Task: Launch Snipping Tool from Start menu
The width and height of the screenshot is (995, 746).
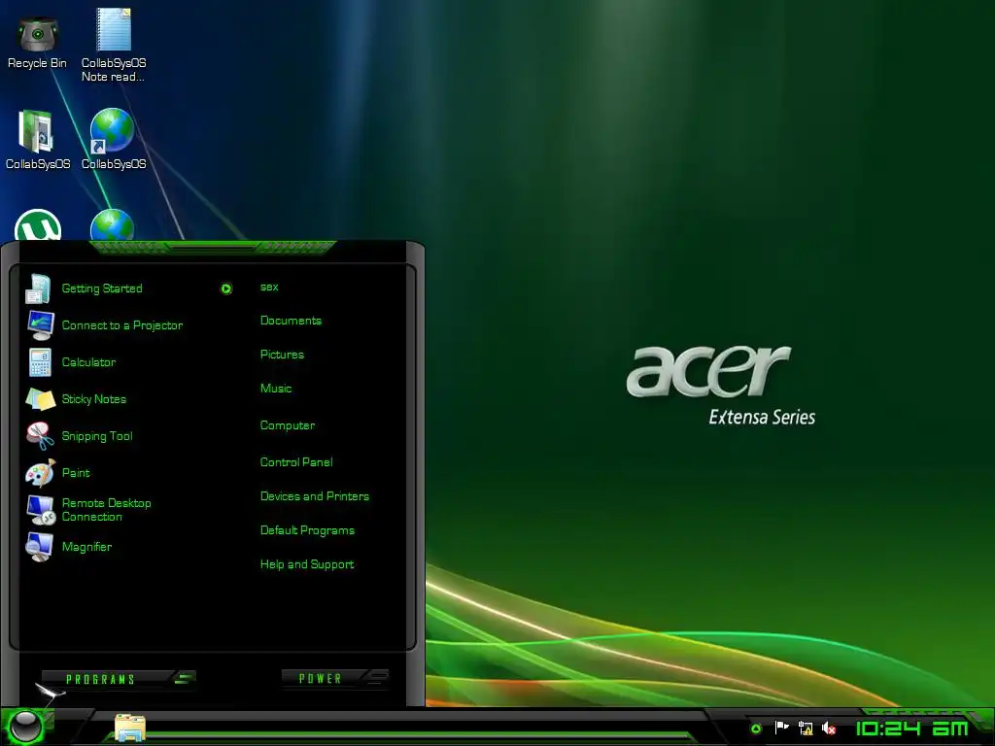Action: coord(97,436)
